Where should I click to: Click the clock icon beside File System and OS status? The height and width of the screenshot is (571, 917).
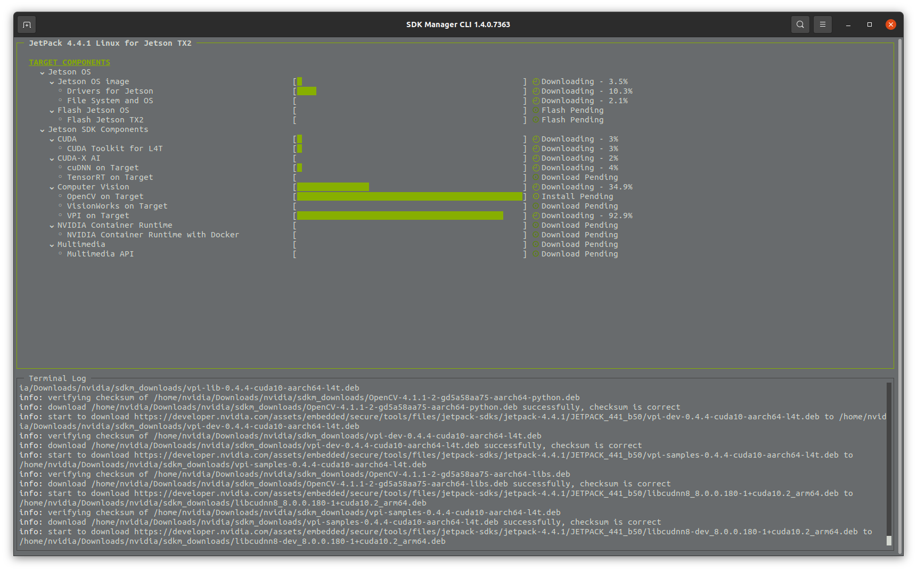(x=536, y=101)
